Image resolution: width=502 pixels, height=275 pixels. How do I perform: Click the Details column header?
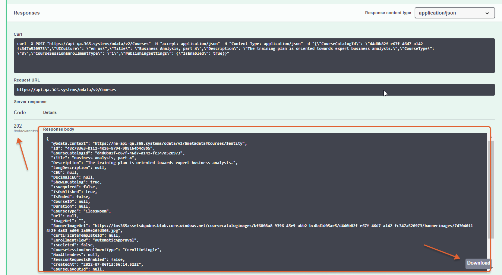click(50, 112)
